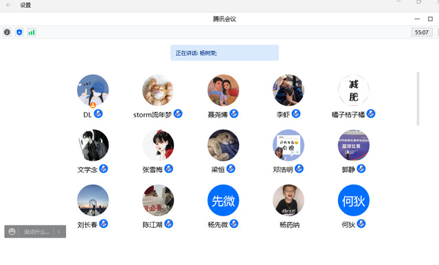Image resolution: width=439 pixels, height=265 pixels.
Task: Click the host badge on DL's avatar
Action: pos(93,105)
